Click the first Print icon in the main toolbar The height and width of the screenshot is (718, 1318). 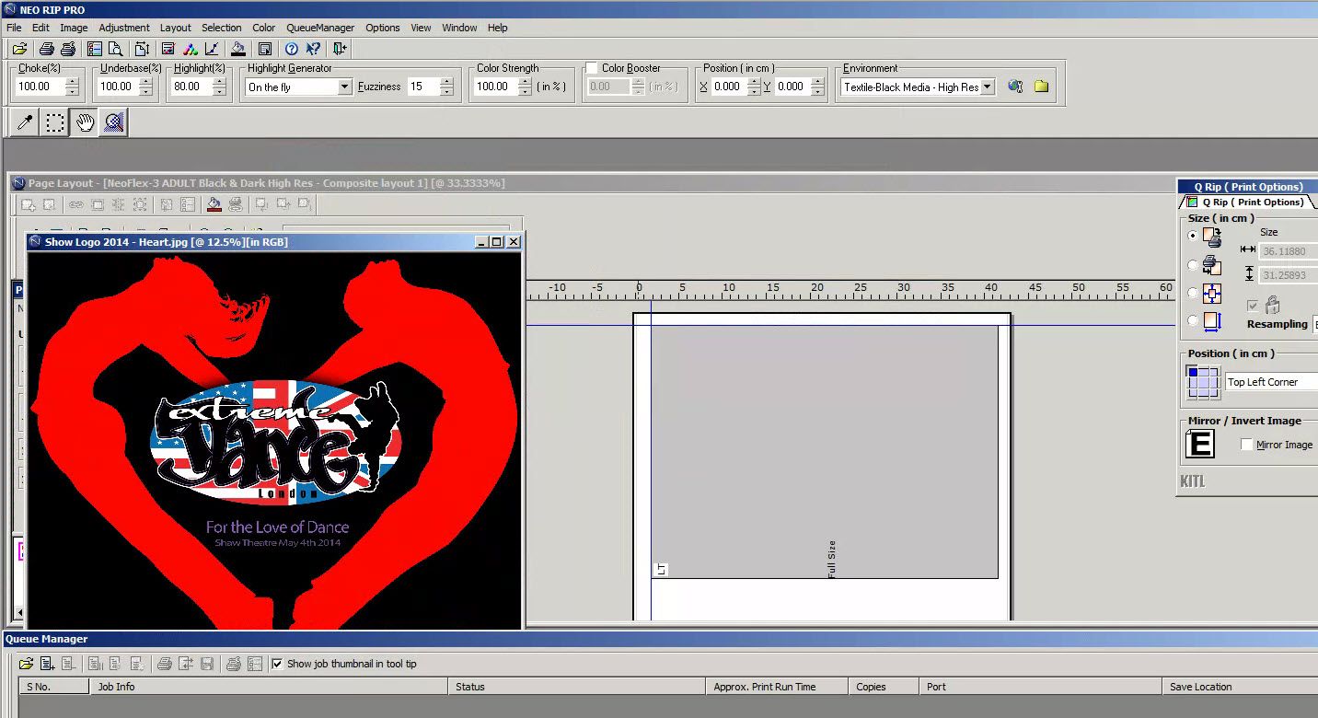pyautogui.click(x=46, y=49)
